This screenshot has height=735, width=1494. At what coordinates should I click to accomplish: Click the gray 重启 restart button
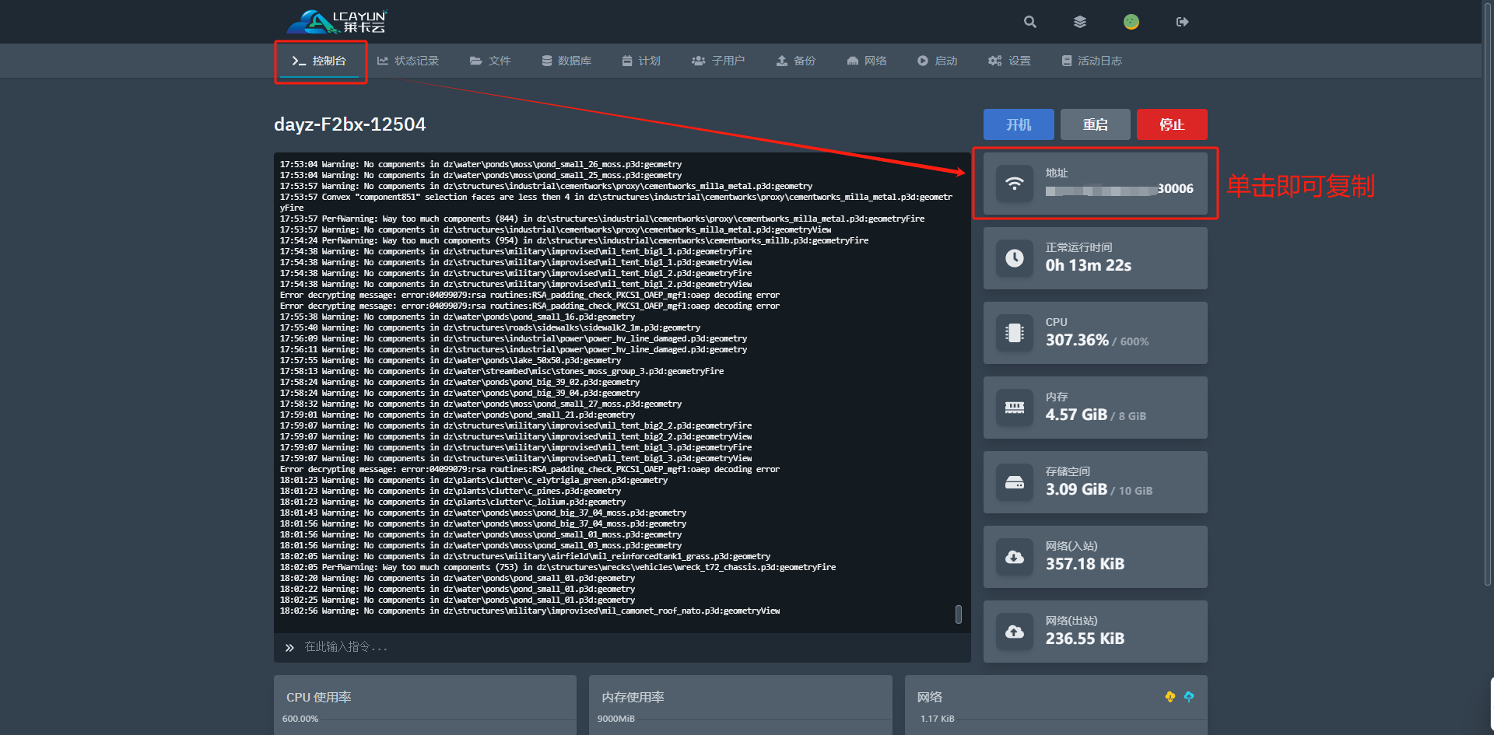(1095, 124)
